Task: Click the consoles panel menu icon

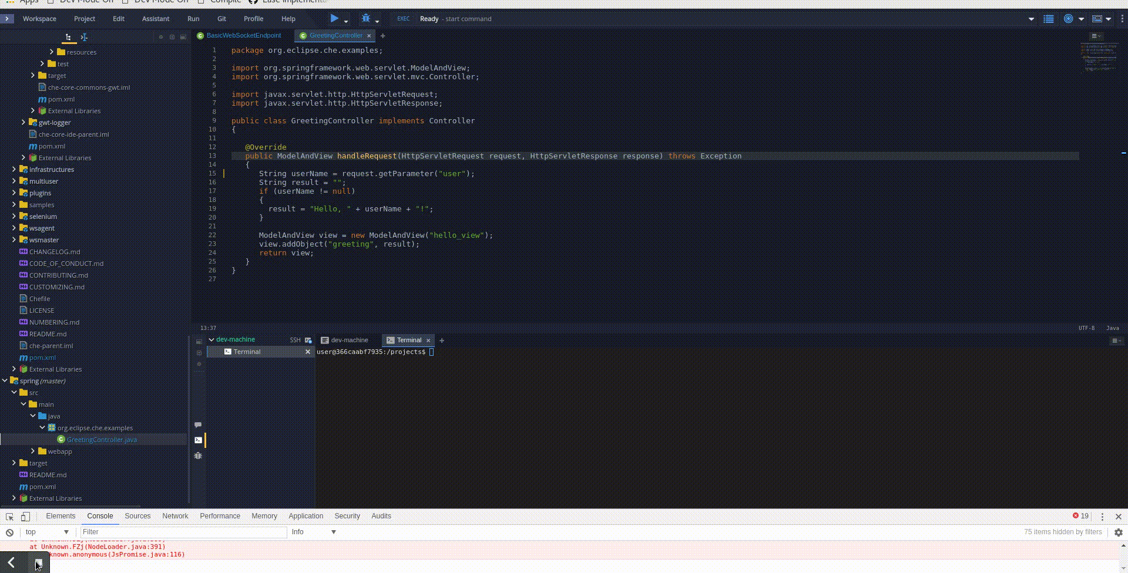Action: pyautogui.click(x=1116, y=341)
